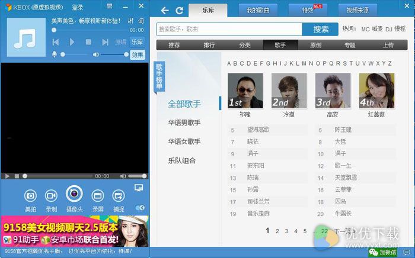Toggle 原唱 original vocal mode
This screenshot has height=258, width=415.
pos(120,42)
